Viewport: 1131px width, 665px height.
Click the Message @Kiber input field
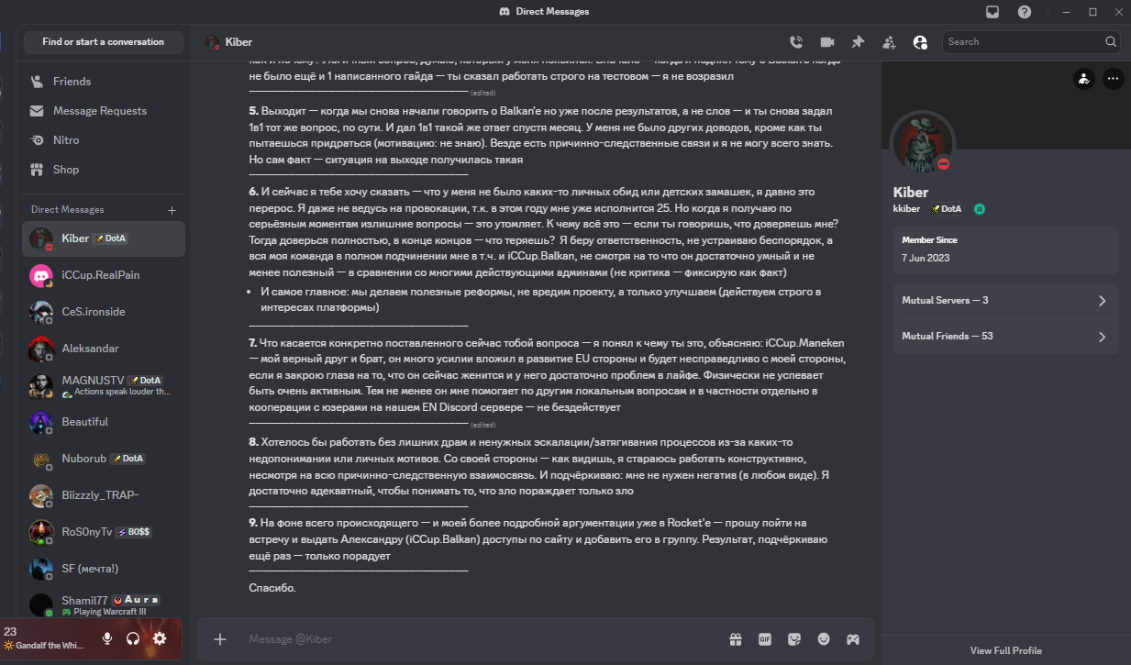[477, 639]
